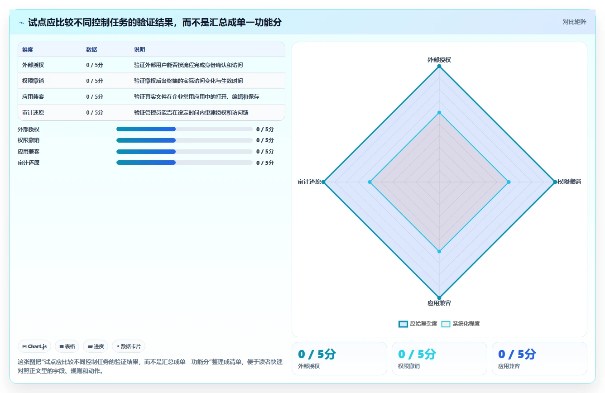Click the chart title heading text
Screen dimensions: 605x393
coord(155,22)
